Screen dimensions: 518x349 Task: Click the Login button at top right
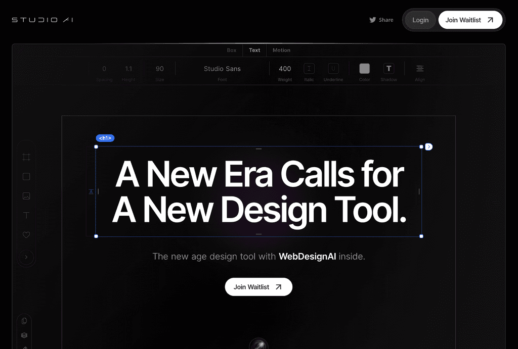pyautogui.click(x=420, y=20)
